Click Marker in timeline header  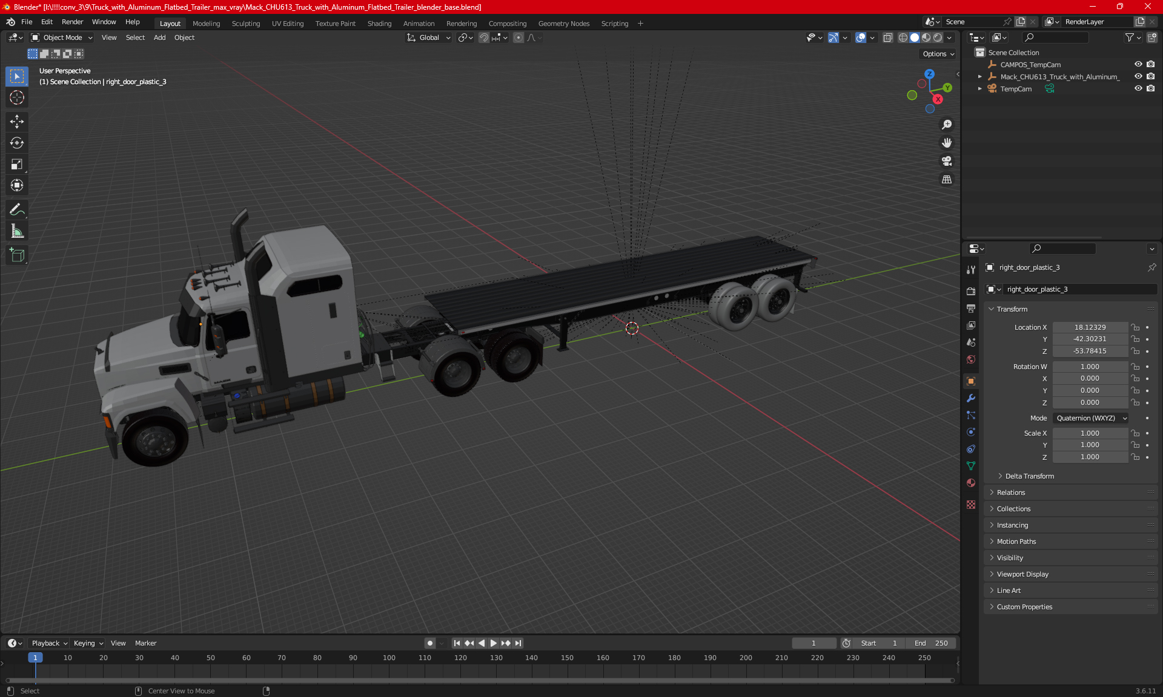tap(145, 643)
